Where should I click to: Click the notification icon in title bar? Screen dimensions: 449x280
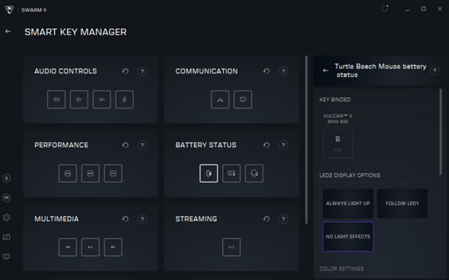(385, 8)
